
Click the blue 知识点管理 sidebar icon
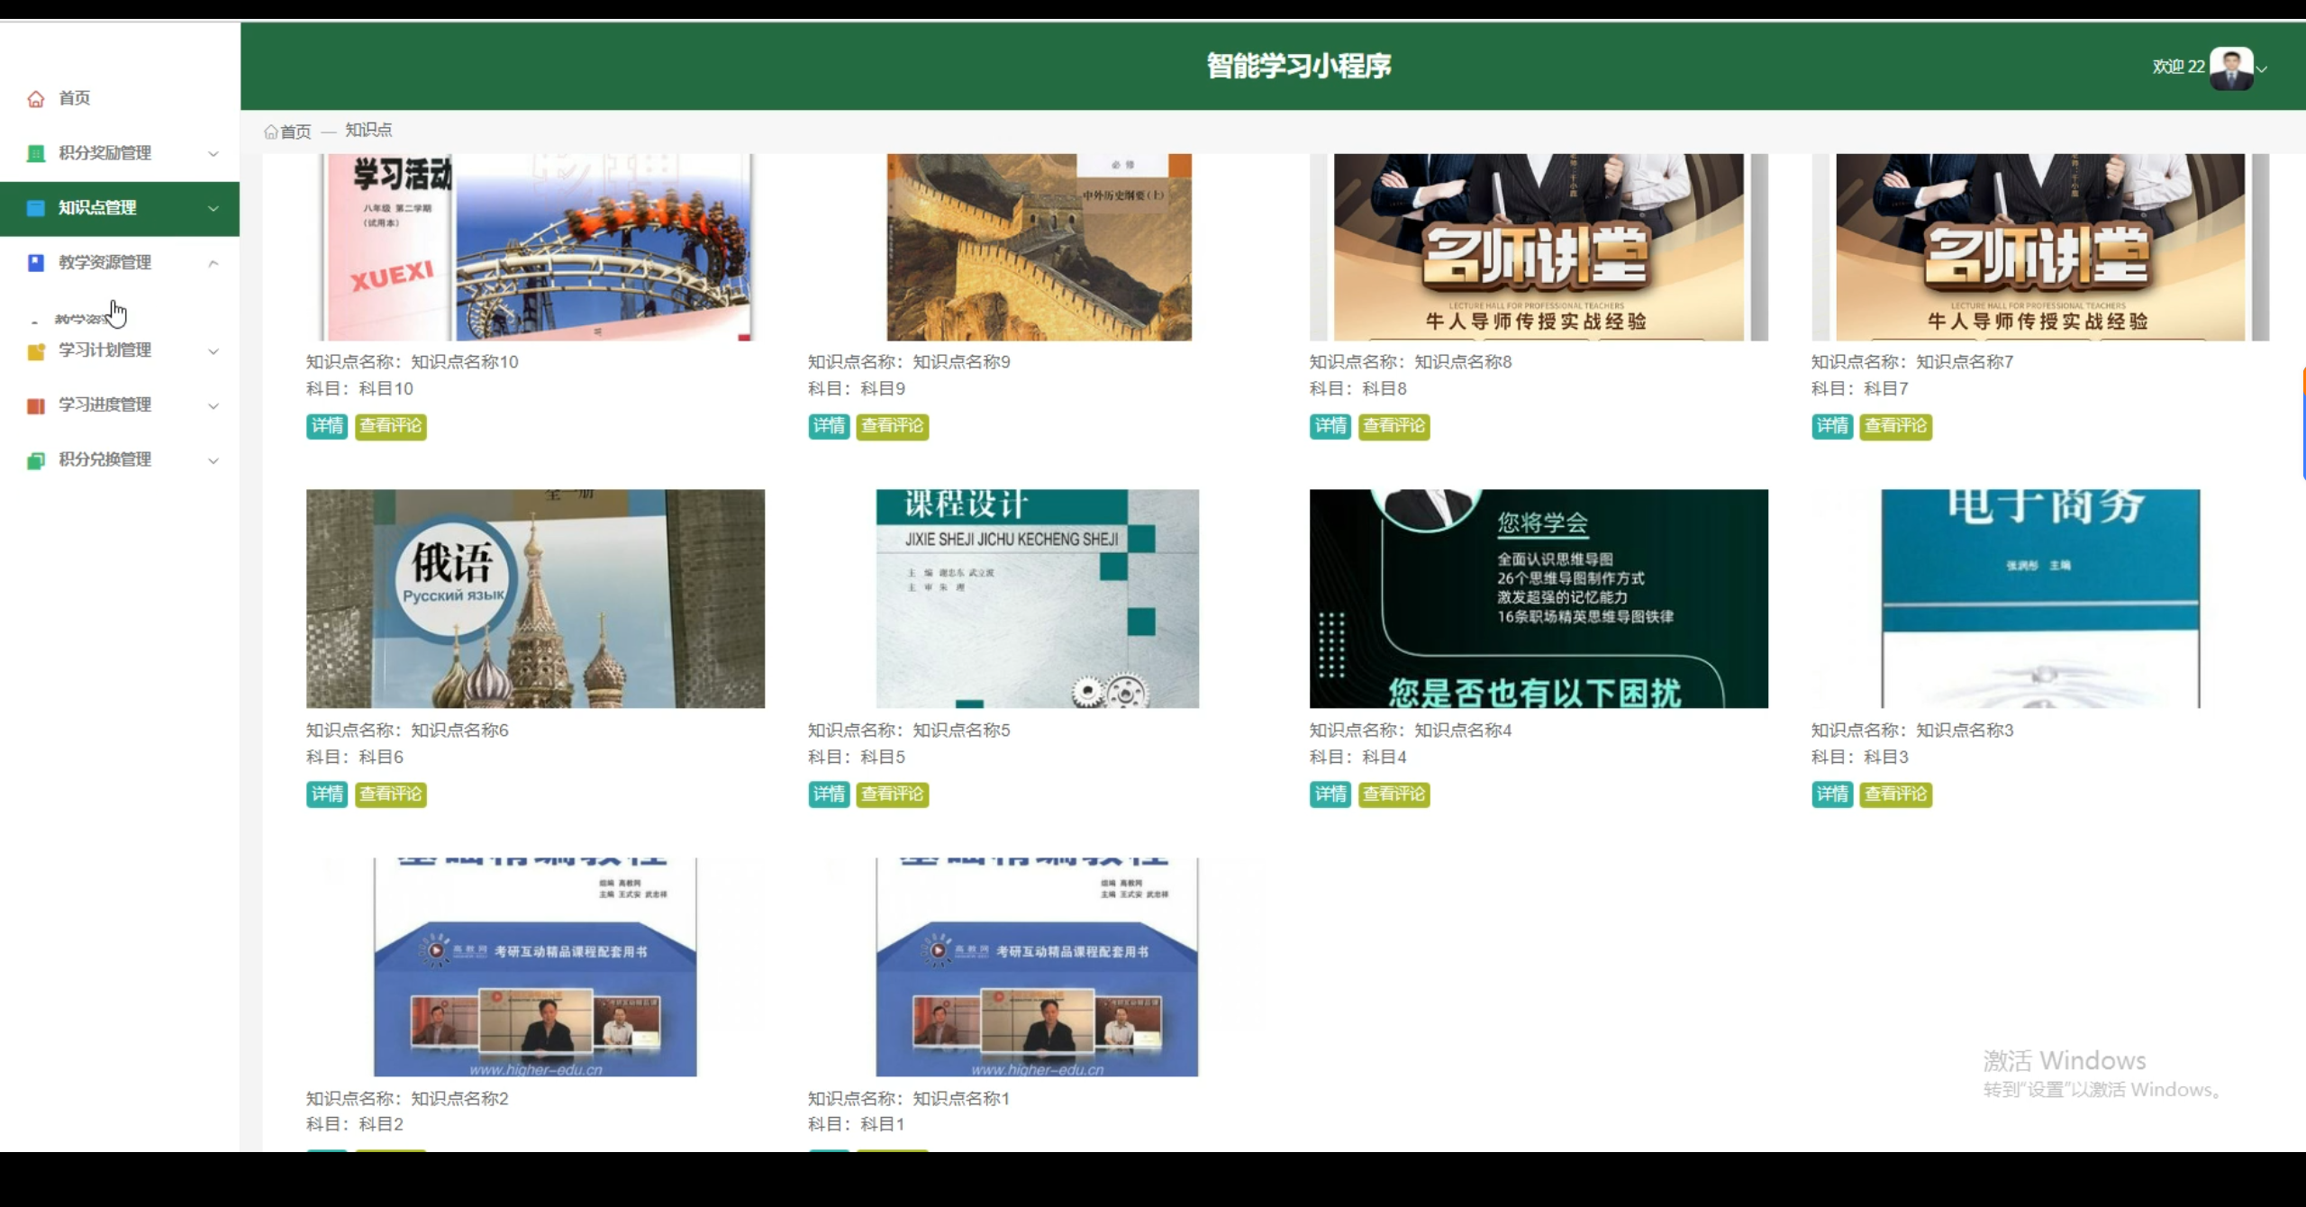tap(36, 208)
